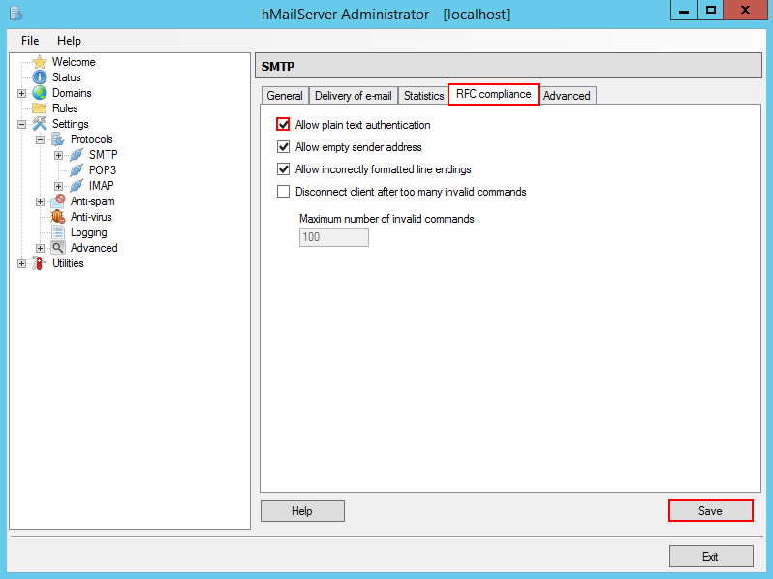Collapse the Protocols tree node
Screen dimensions: 773x579
pyautogui.click(x=40, y=140)
